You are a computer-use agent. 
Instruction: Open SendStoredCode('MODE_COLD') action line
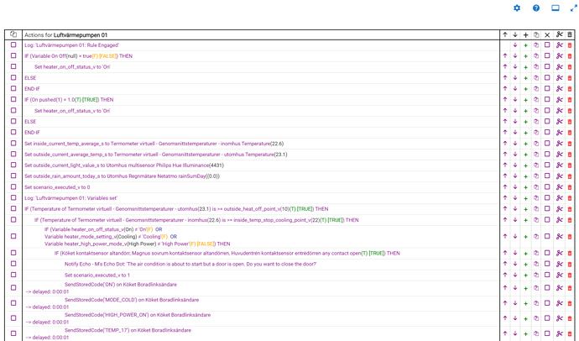(x=132, y=300)
